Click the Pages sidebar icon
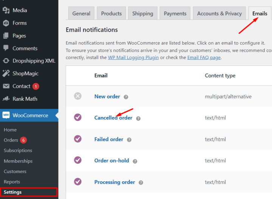272x199 pixels. 6,36
